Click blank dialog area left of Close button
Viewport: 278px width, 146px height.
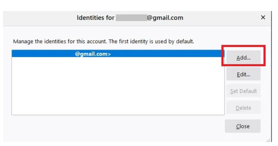click(118, 127)
